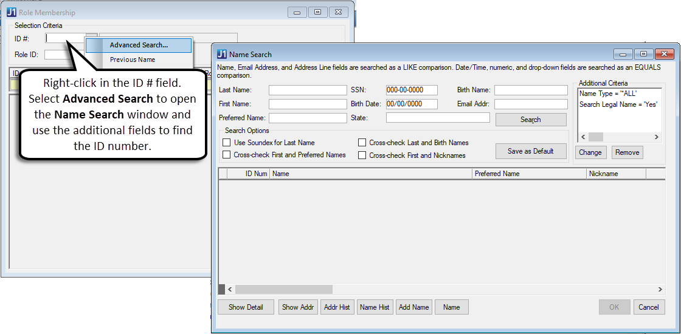681x334 pixels.
Task: Minimize the Role Membership window
Action: (297, 13)
